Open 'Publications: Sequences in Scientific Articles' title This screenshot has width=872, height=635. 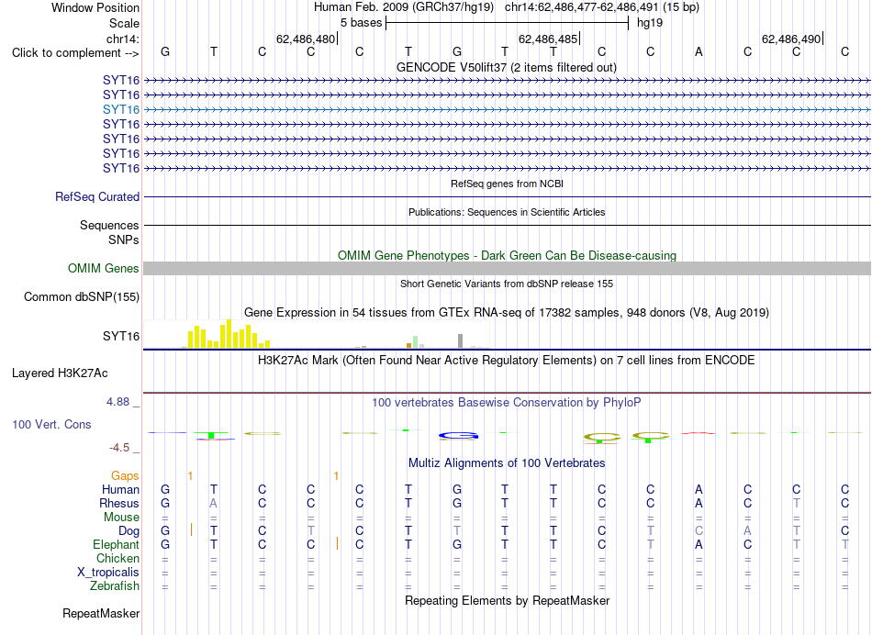[x=507, y=212]
